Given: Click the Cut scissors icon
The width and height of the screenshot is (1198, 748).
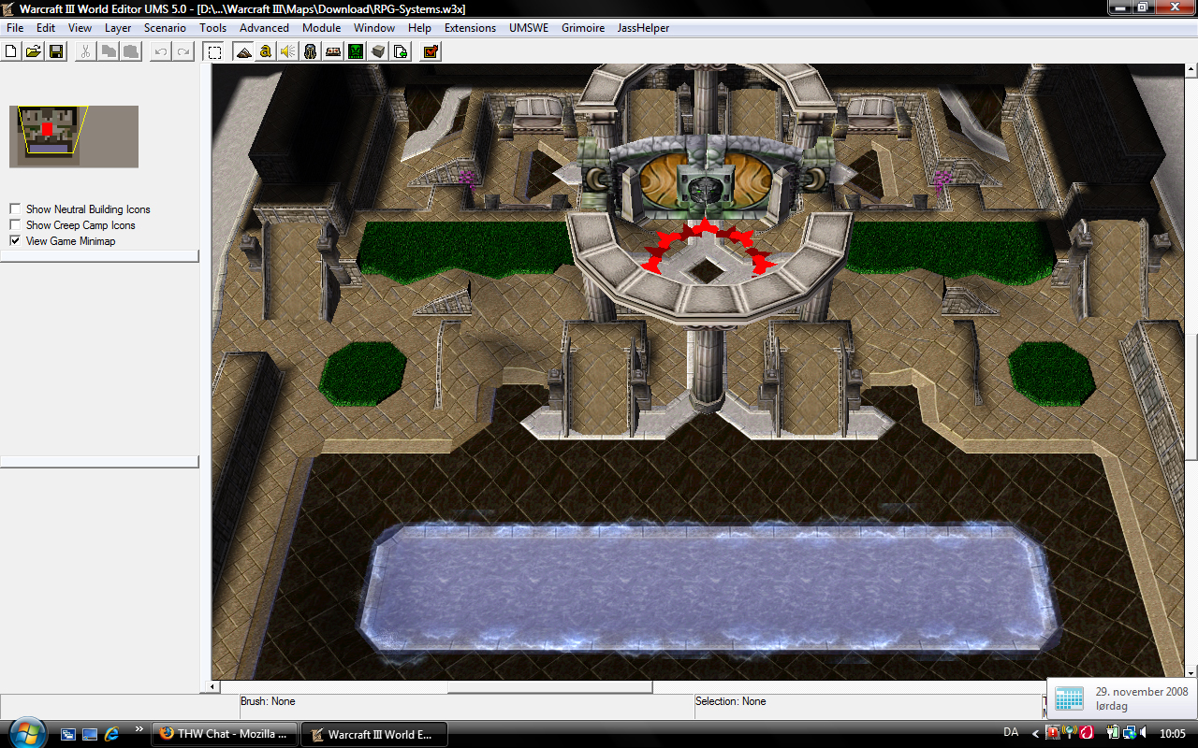Looking at the screenshot, I should pos(86,51).
